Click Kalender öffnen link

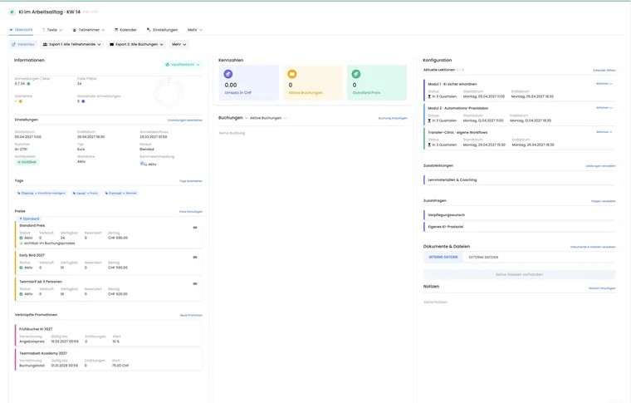[x=604, y=71]
